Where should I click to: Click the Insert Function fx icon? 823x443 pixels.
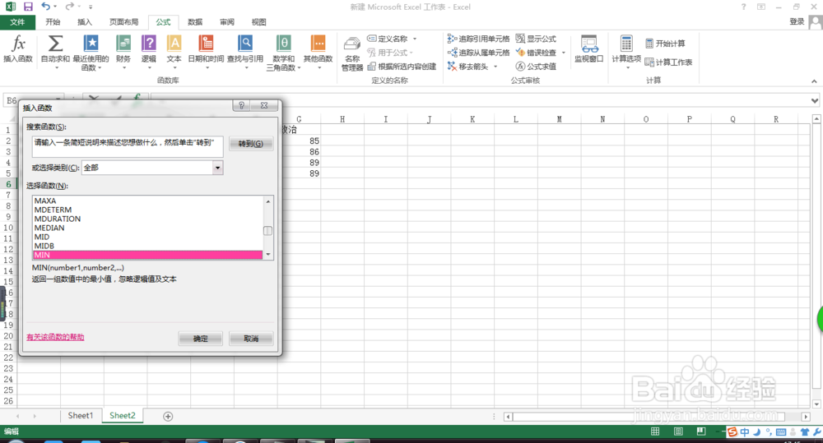tap(18, 48)
